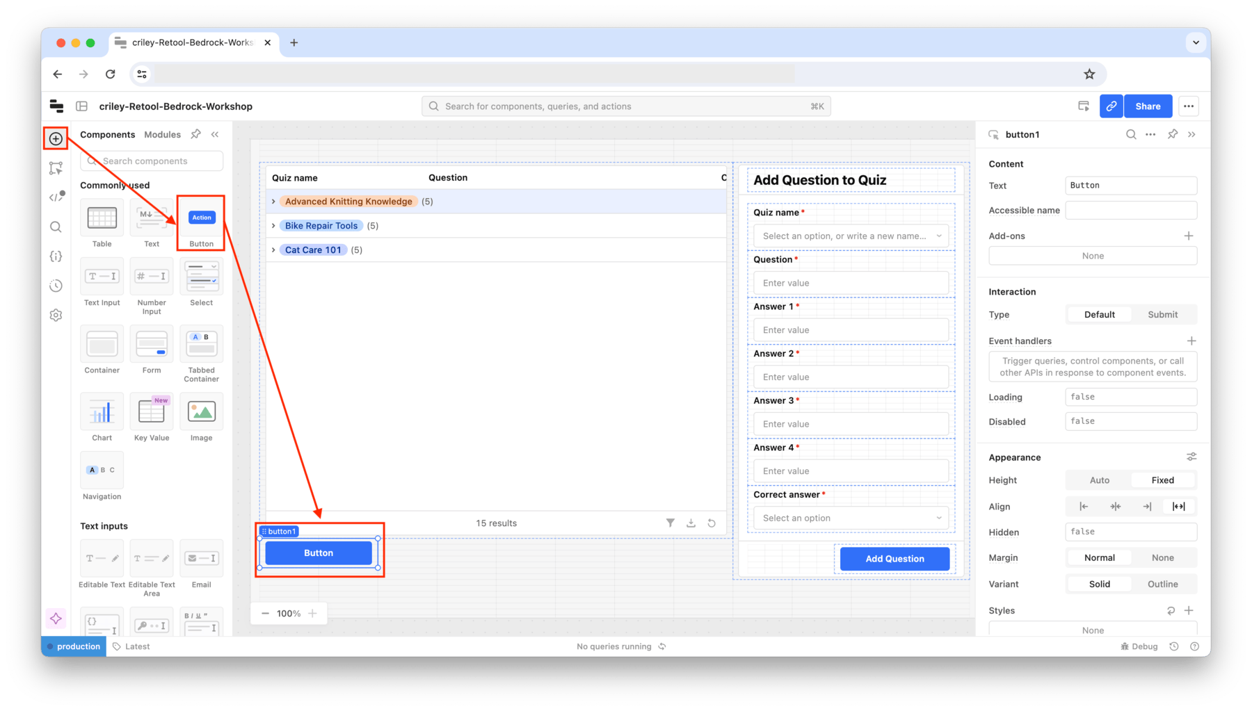The image size is (1252, 711).
Task: Zoom out the canvas with minus
Action: pyautogui.click(x=265, y=613)
